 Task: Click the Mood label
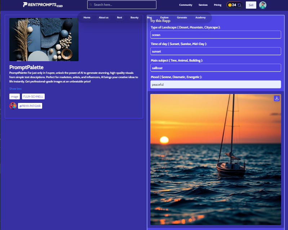click(x=176, y=77)
